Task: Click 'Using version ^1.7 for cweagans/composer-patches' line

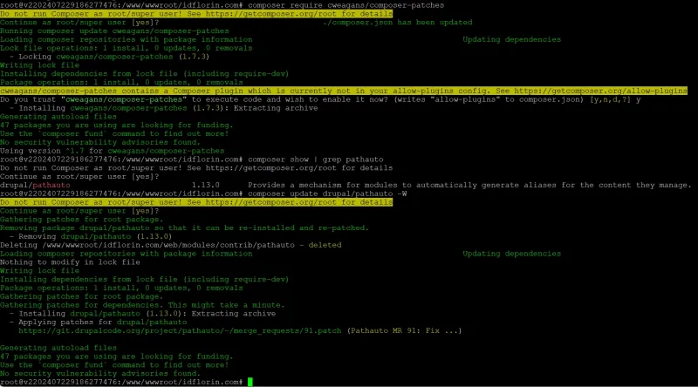Action: tap(113, 151)
